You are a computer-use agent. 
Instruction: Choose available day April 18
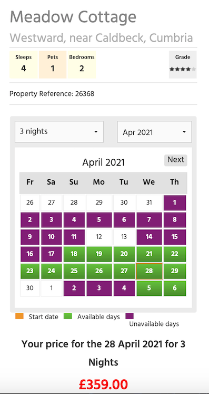coord(74,254)
